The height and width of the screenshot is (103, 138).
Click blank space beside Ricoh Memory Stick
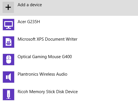(x=108, y=95)
